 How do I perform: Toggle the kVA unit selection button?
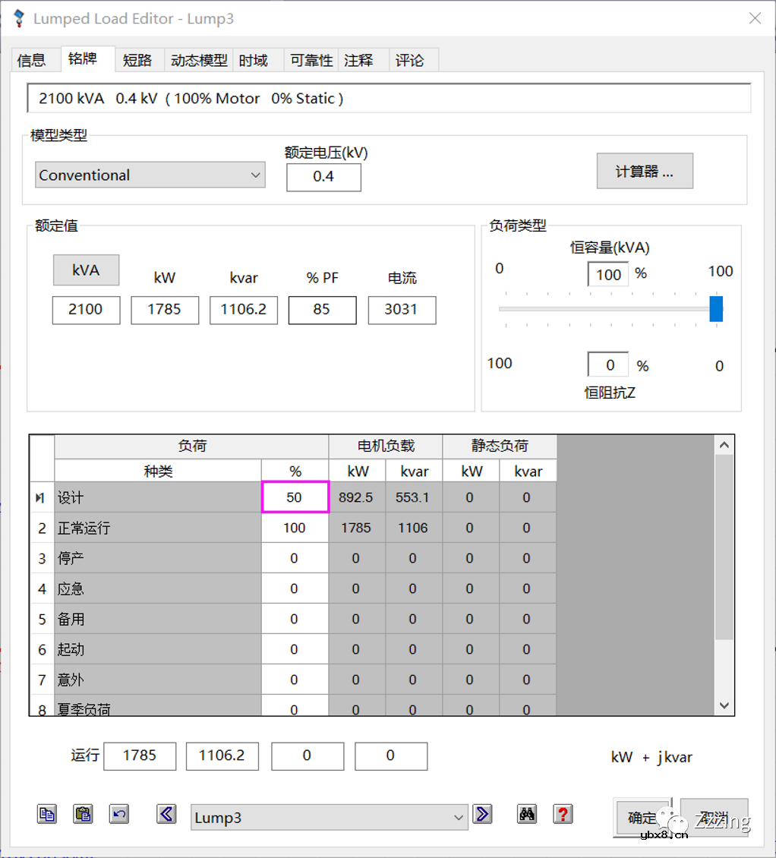click(x=85, y=270)
